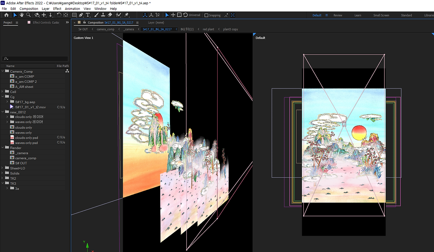Screen dimensions: 434x252
Task: Go to camera_comp in the comp breadcrumb
Action: click(105, 29)
